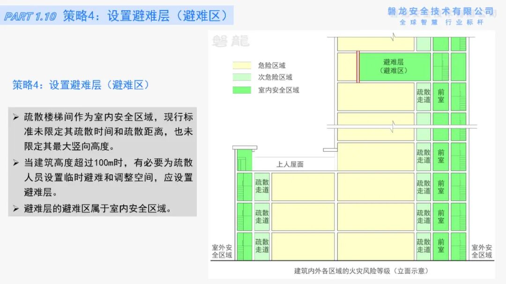
Task: Click the 磐龍 watermark logo in the diagram
Action: pyautogui.click(x=231, y=42)
